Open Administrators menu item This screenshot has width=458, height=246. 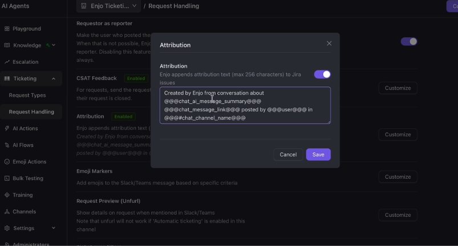(x=31, y=244)
